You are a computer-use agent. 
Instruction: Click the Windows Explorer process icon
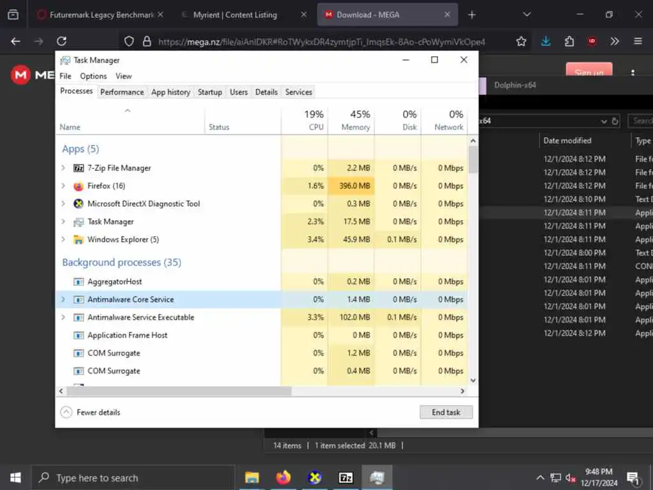pyautogui.click(x=78, y=240)
